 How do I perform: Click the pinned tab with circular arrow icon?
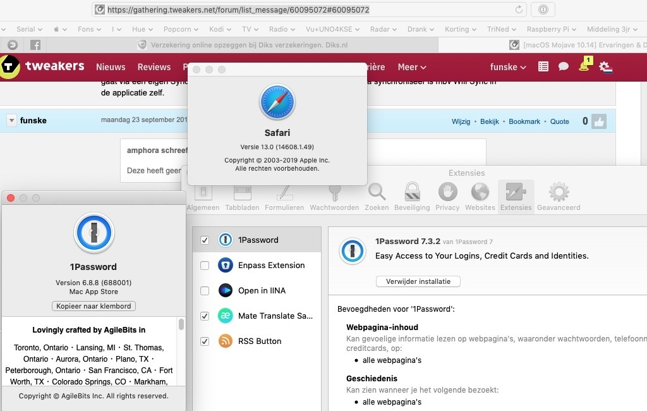tap(13, 45)
